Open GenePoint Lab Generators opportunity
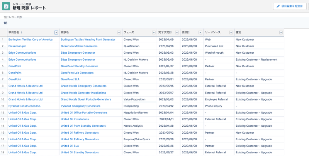This screenshot has height=158, width=309. [77, 73]
